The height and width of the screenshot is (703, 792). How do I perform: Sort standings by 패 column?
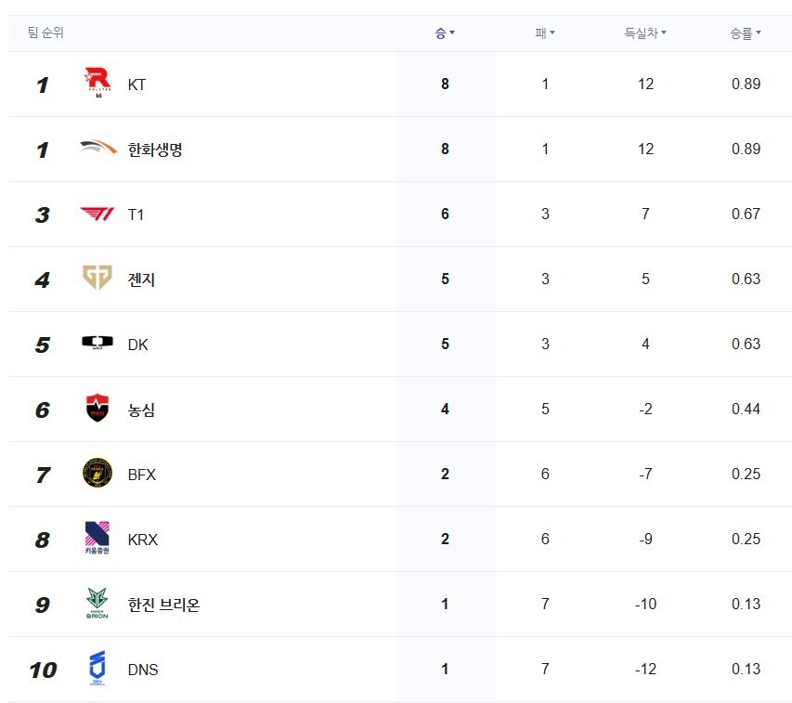544,33
